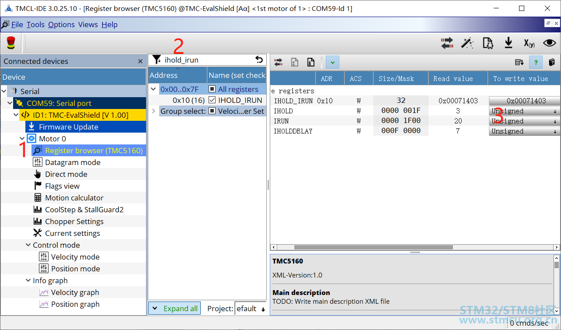
Task: Collapse the COM59 Serial port node
Action: point(10,103)
